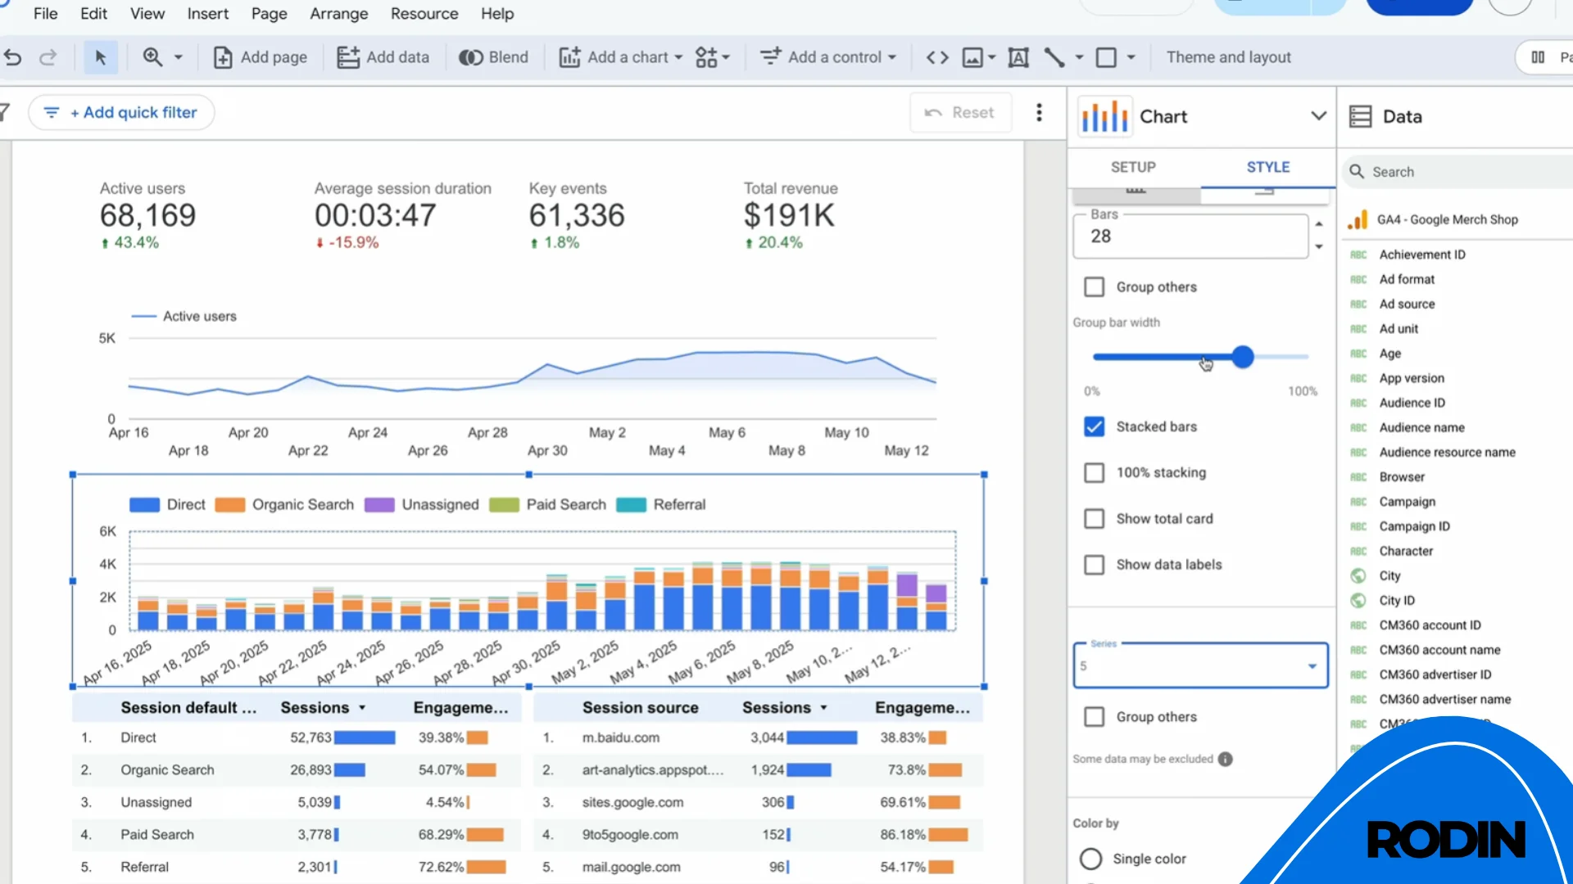
Task: Switch to the SETUP tab
Action: click(x=1133, y=167)
